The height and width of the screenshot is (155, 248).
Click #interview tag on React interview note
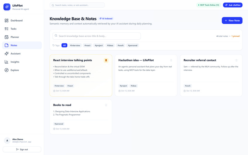pos(59,86)
